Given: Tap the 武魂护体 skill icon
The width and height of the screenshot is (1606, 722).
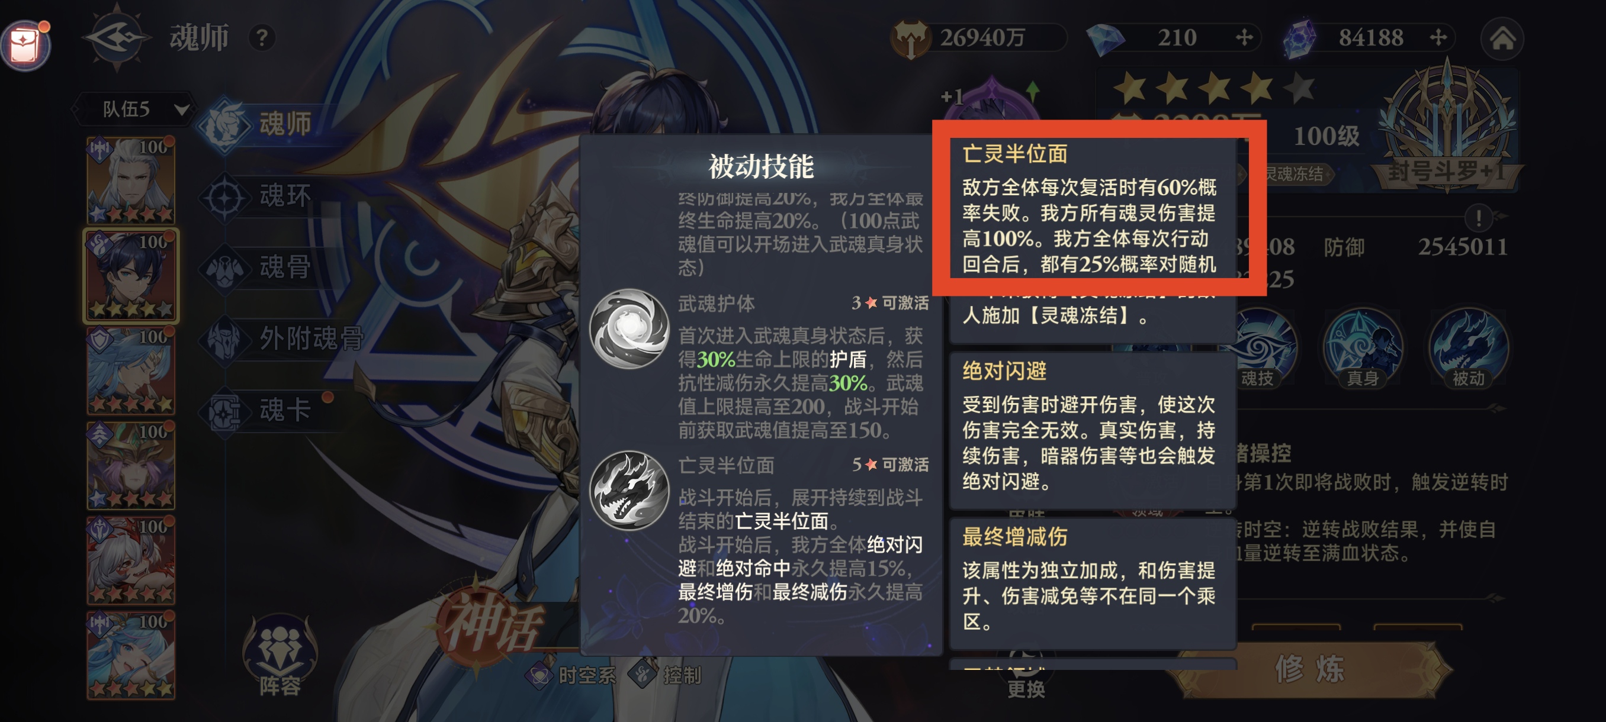Looking at the screenshot, I should coord(629,329).
